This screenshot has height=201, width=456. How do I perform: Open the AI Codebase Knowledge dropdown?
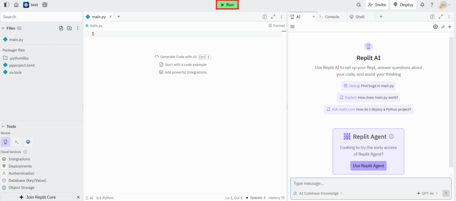click(x=318, y=193)
